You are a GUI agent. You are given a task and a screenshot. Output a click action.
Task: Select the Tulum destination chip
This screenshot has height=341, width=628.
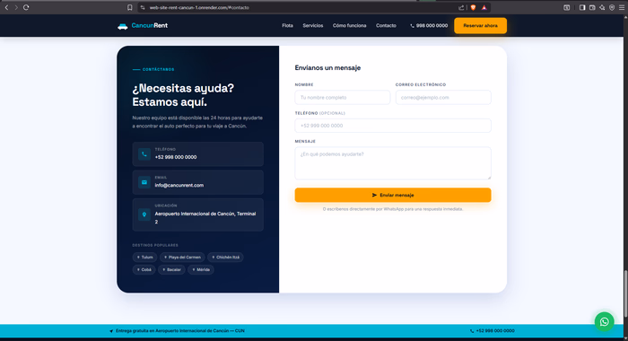point(144,258)
